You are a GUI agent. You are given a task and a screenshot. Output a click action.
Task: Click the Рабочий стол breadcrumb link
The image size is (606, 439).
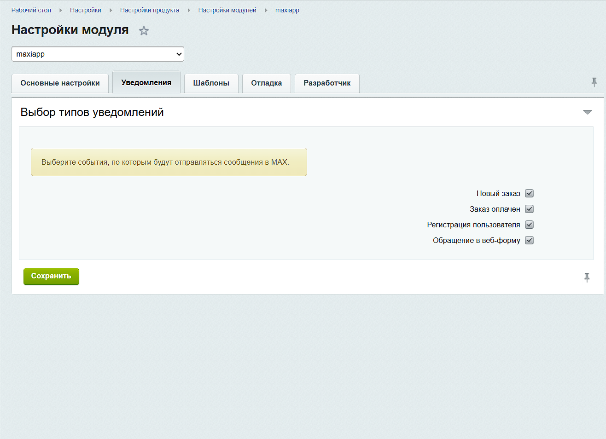tap(31, 10)
